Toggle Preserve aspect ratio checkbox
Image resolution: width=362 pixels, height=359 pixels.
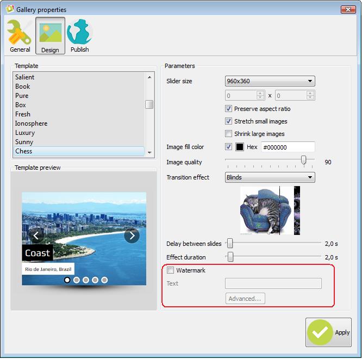(x=228, y=109)
